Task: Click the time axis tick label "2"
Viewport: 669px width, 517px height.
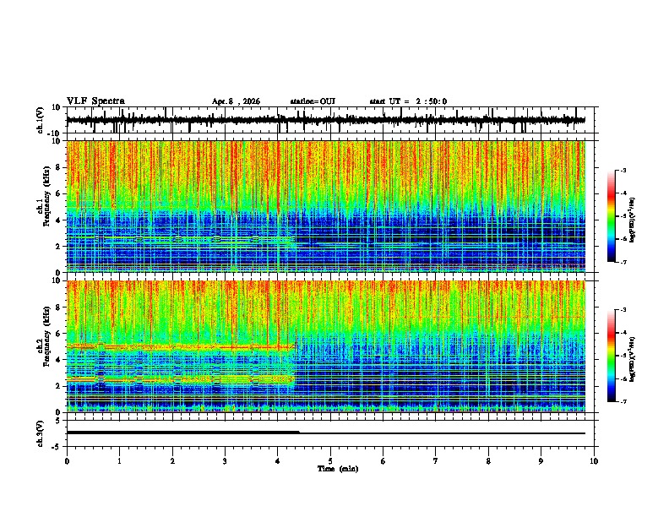Action: point(172,461)
